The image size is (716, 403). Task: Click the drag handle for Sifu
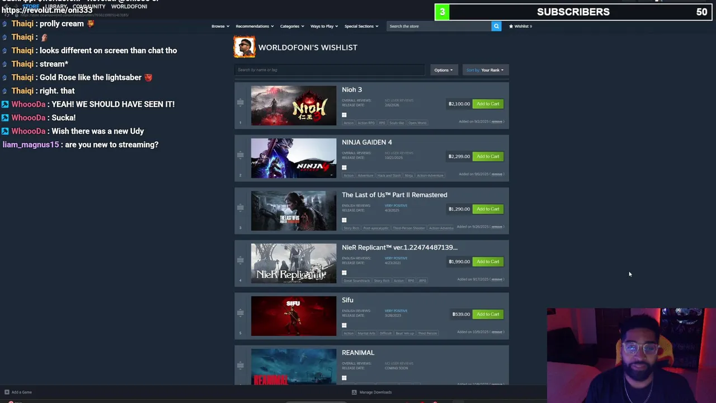[x=240, y=313]
